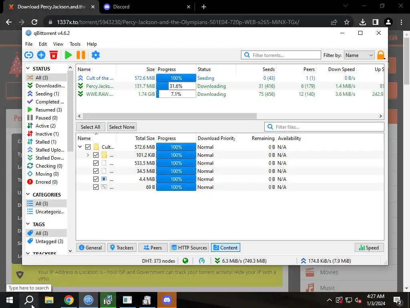Open the Help menu
410x308 pixels.
pos(92,44)
